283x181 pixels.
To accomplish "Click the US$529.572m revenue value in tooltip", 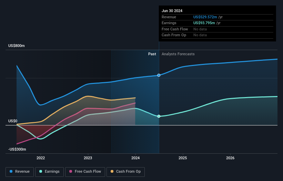I will point(205,17).
